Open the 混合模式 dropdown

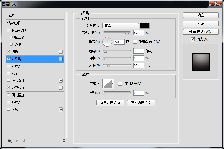[120, 25]
